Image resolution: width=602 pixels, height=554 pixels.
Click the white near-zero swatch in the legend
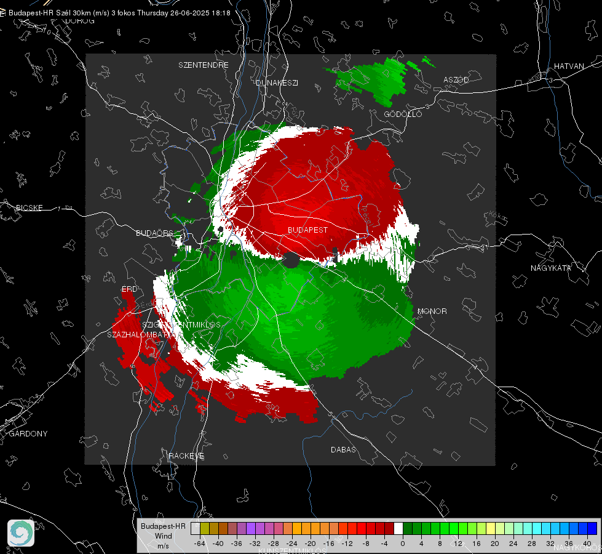click(x=398, y=528)
